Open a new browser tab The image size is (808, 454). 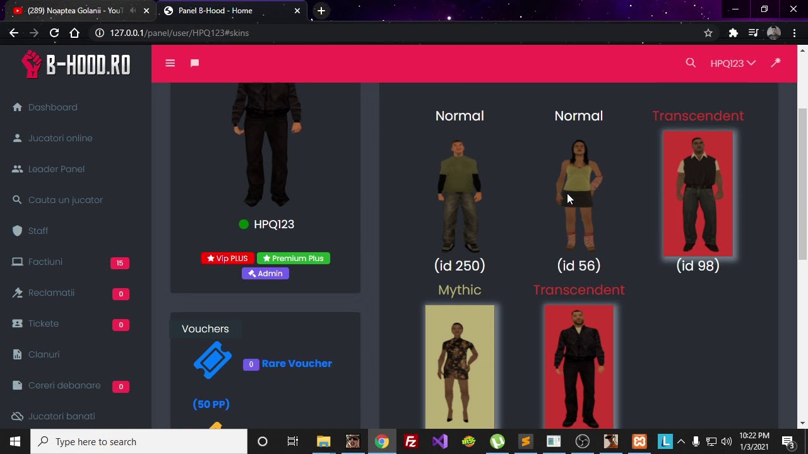[321, 11]
